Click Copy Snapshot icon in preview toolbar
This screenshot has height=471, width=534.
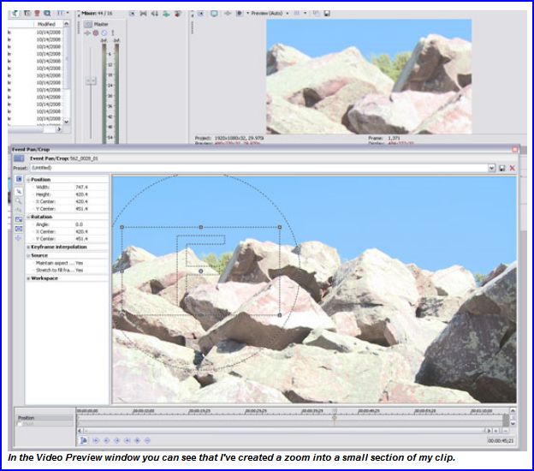[316, 14]
